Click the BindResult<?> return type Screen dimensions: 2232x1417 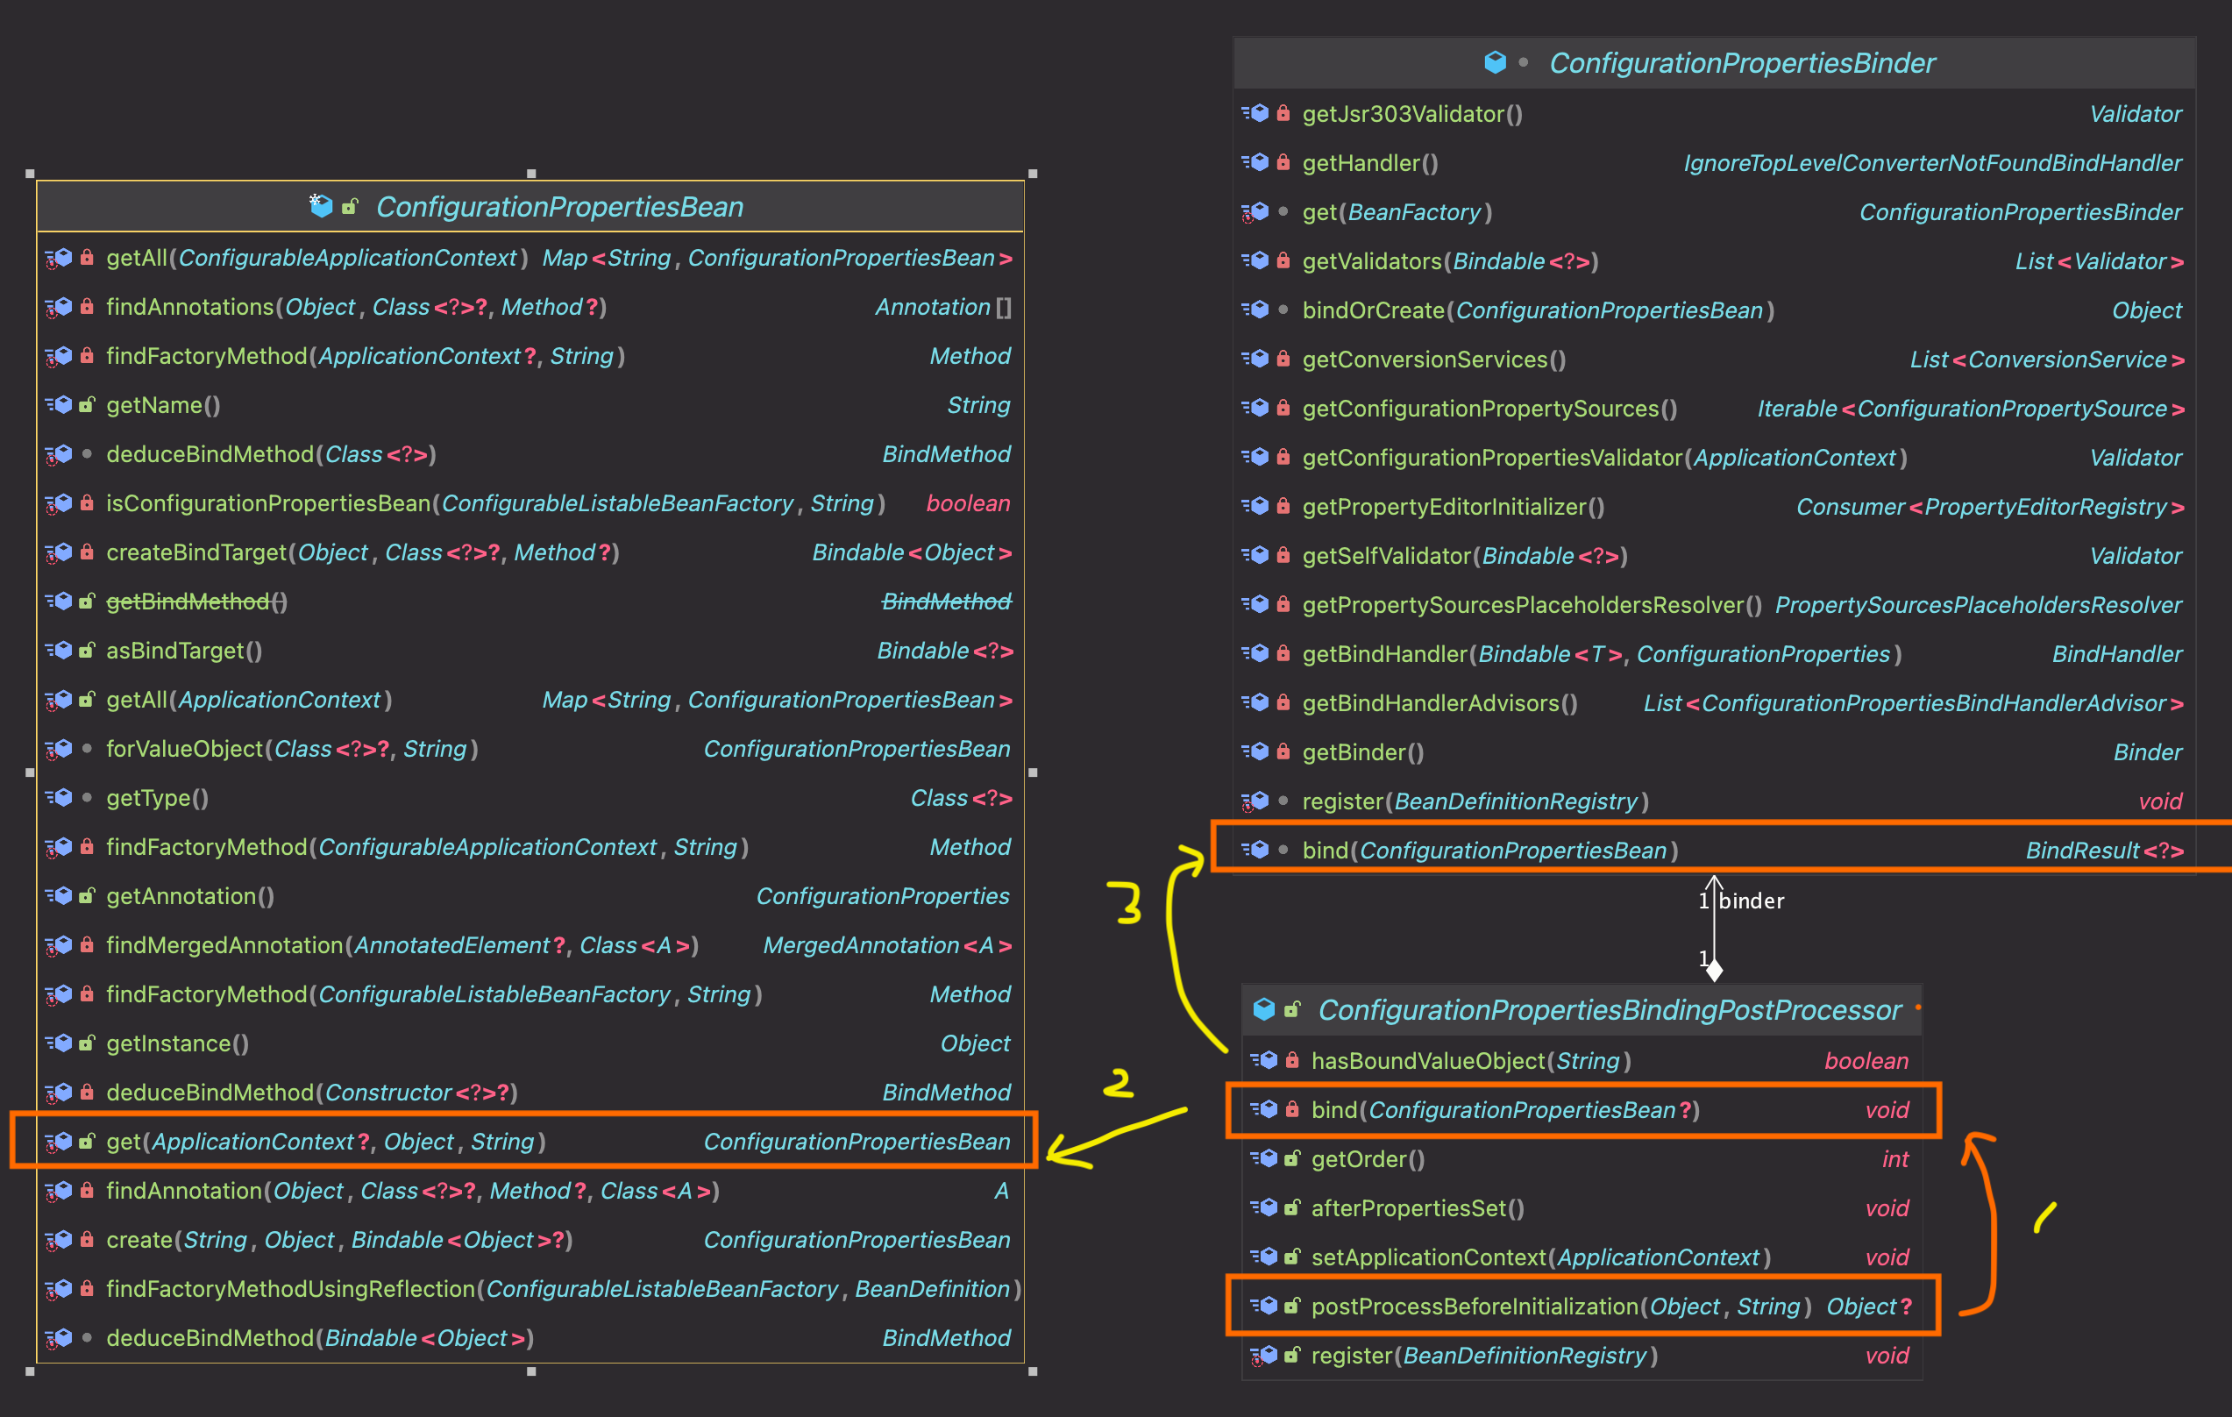[x=2104, y=850]
